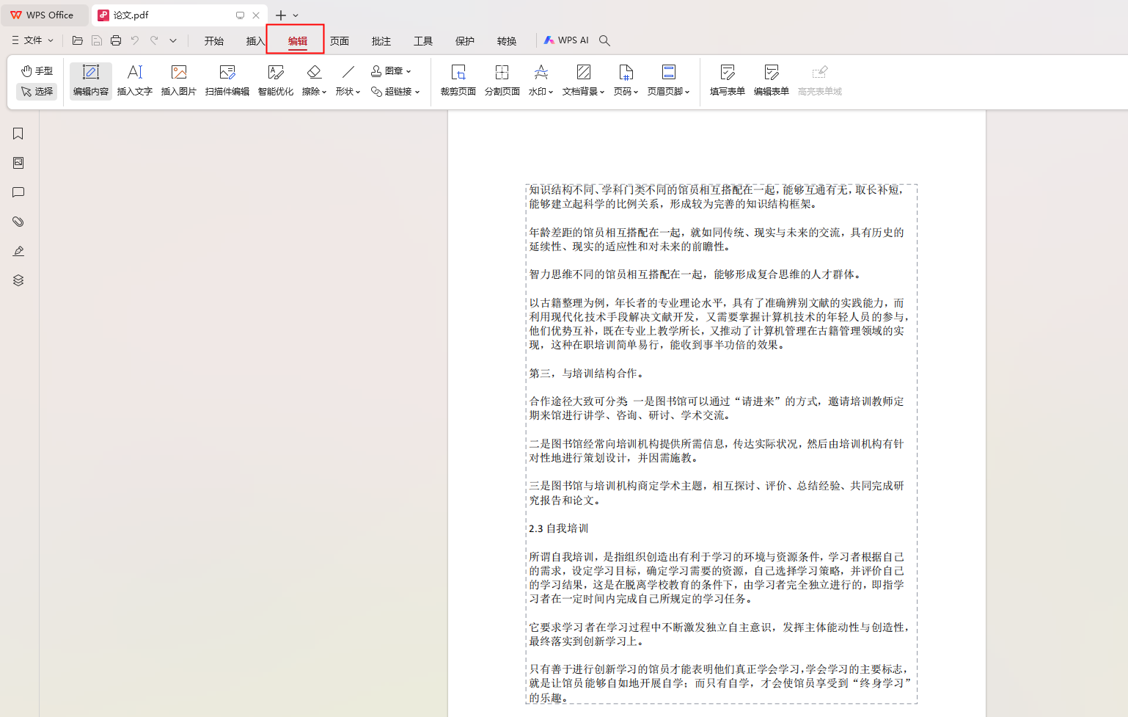This screenshot has width=1128, height=717.
Task: Expand quick access toolbar more chevron
Action: point(173,41)
